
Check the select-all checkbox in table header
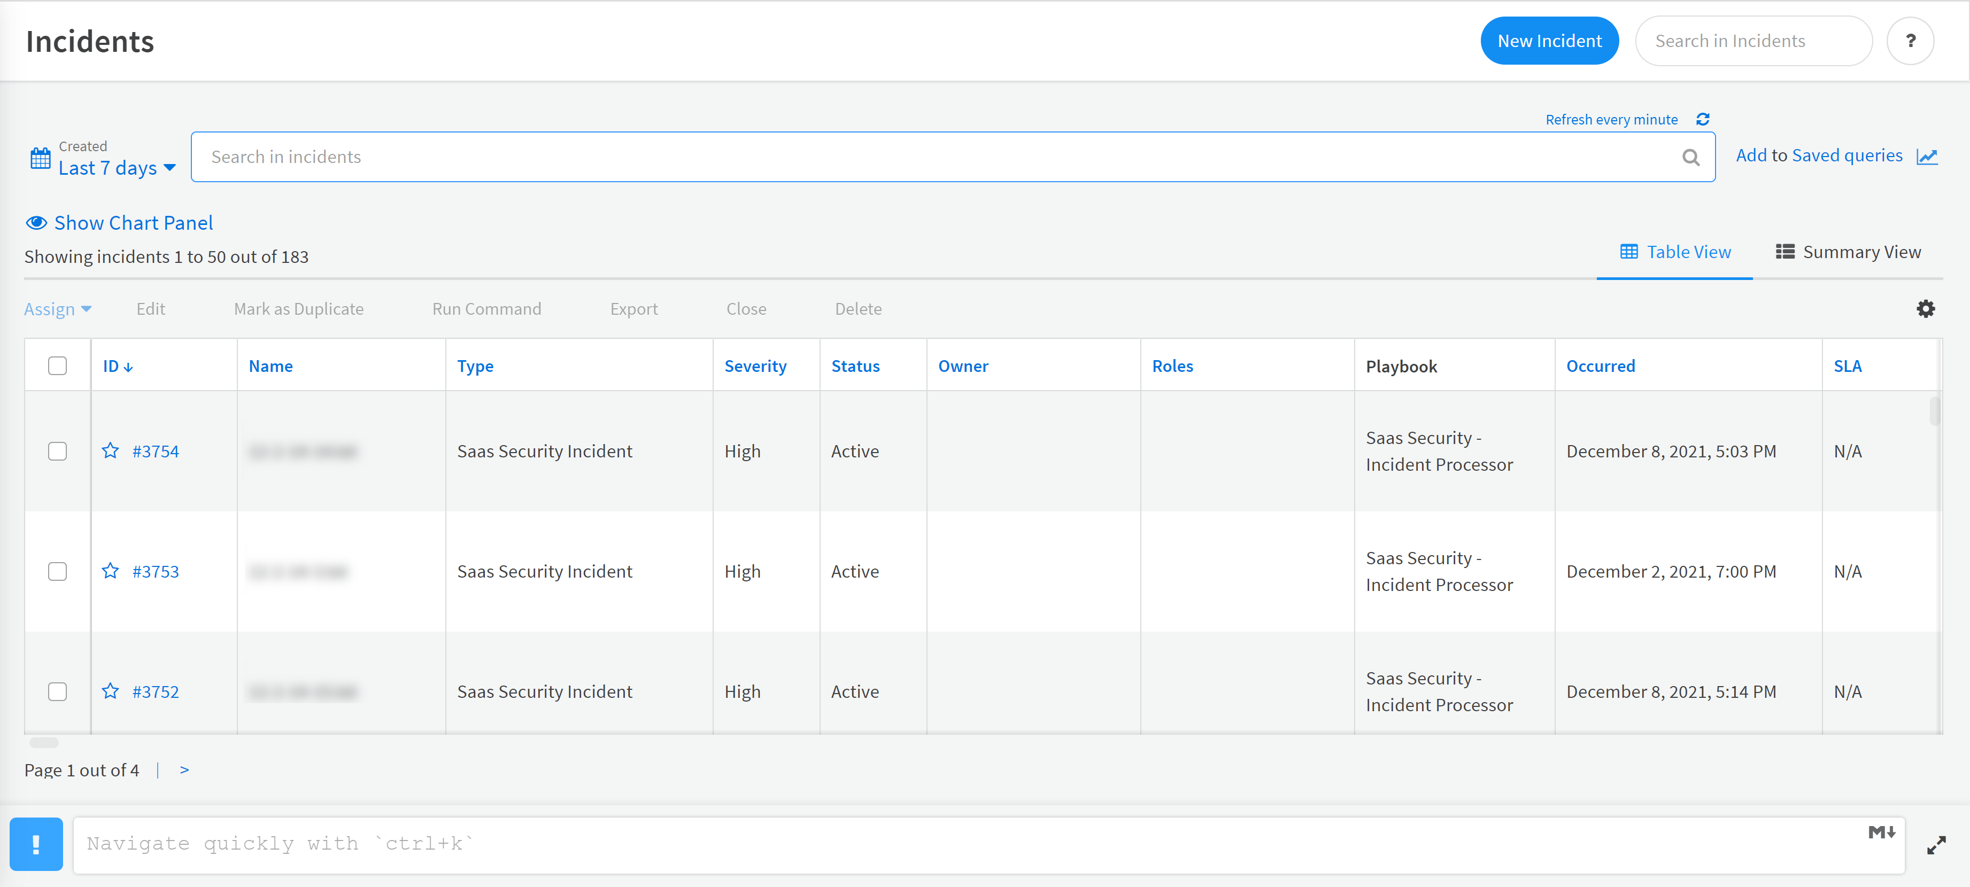[57, 366]
